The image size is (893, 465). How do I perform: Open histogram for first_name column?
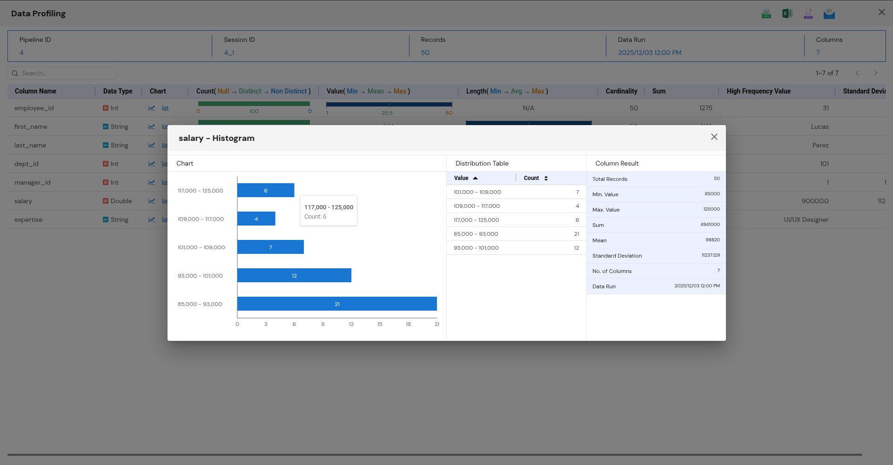(x=165, y=126)
